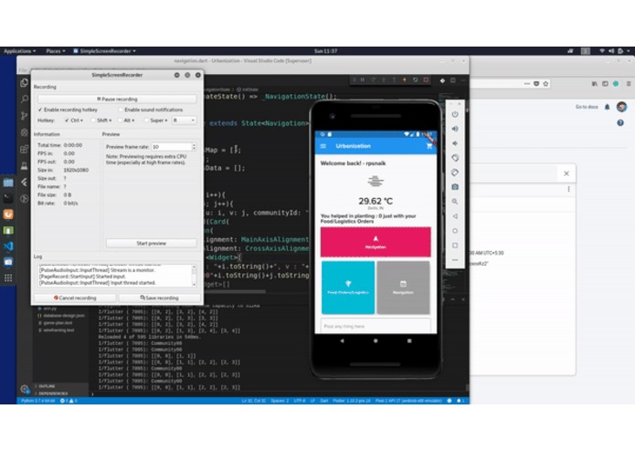Rotate the emulator right
Screen dimensions: 635x451
coord(455,173)
